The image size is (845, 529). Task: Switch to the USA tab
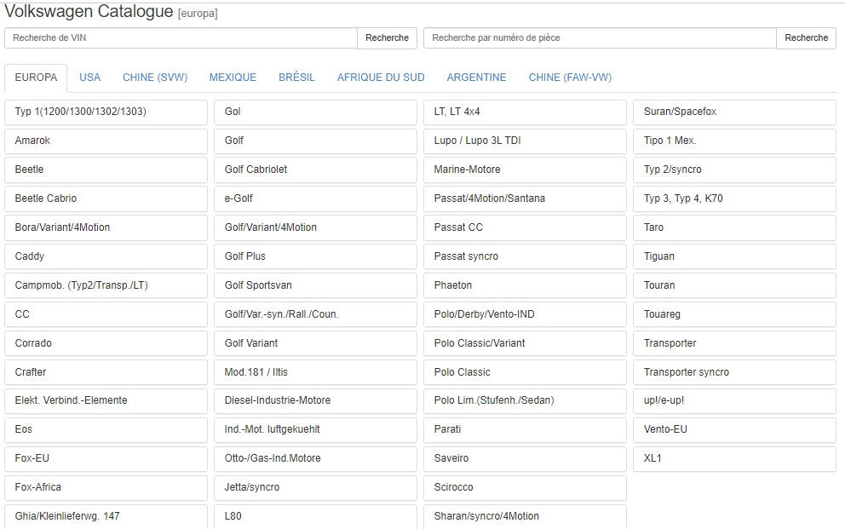point(89,78)
